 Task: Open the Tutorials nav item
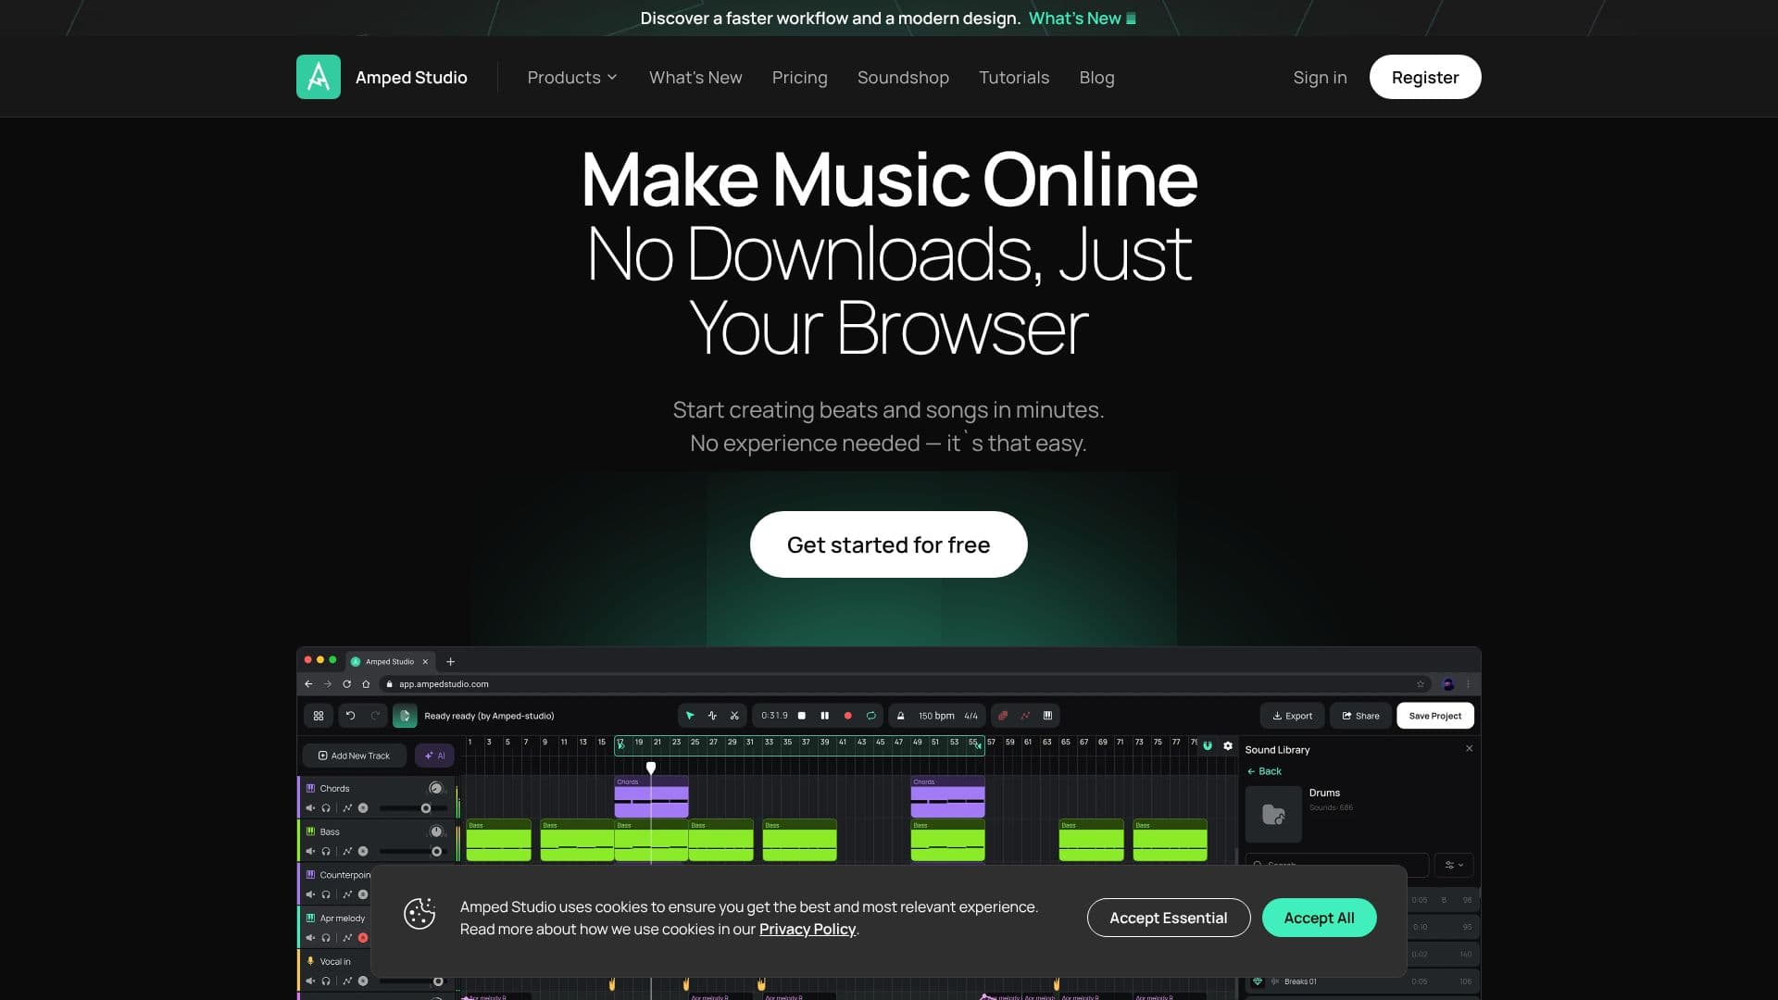[x=1014, y=78]
